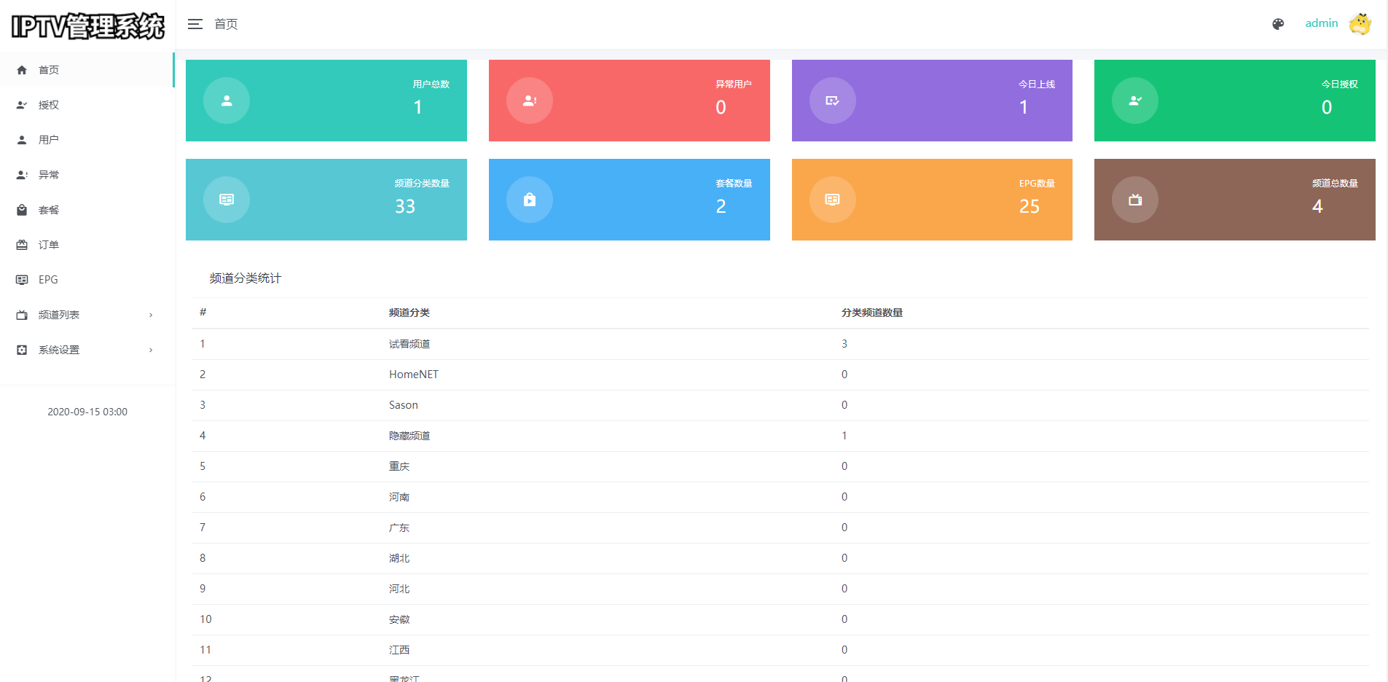This screenshot has width=1388, height=682.
Task: Click the 频道列表 channel list icon
Action: (x=21, y=314)
